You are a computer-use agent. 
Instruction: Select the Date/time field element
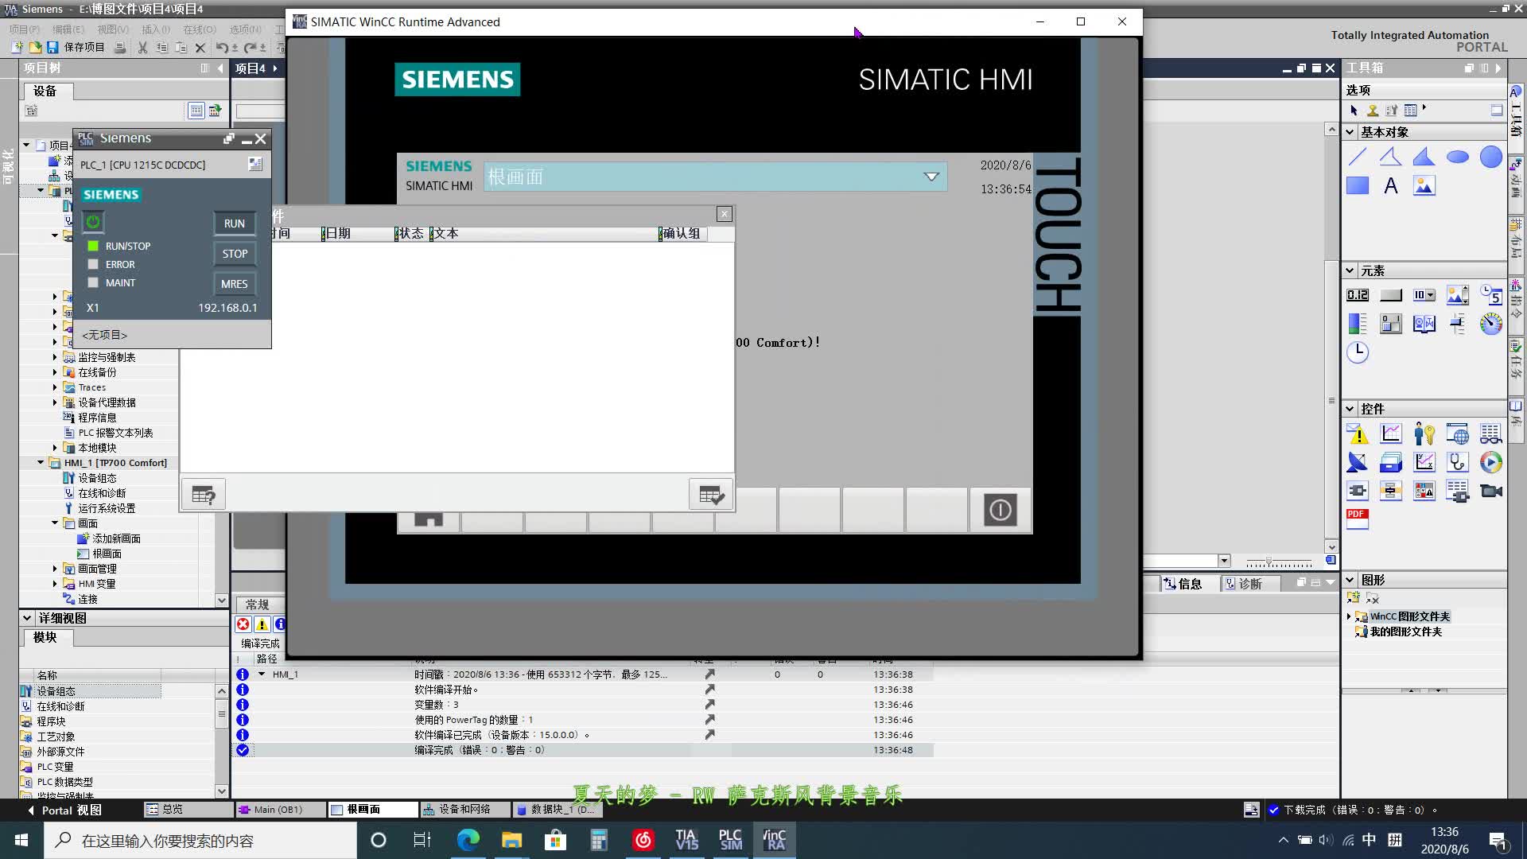coord(1490,295)
